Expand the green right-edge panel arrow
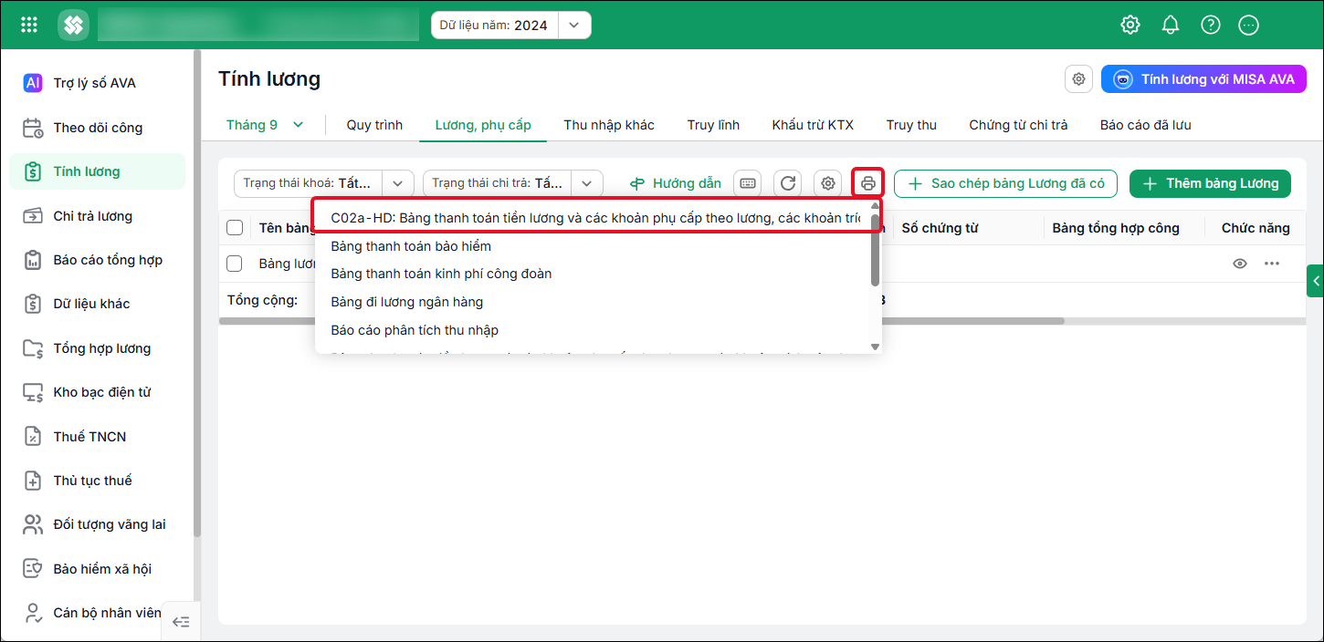Screen dimensions: 1324x642 point(1316,282)
